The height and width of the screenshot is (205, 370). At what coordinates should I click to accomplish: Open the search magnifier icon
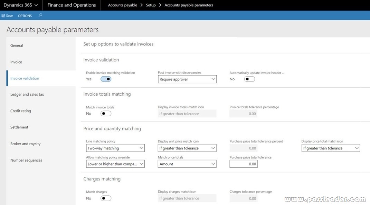40,15
